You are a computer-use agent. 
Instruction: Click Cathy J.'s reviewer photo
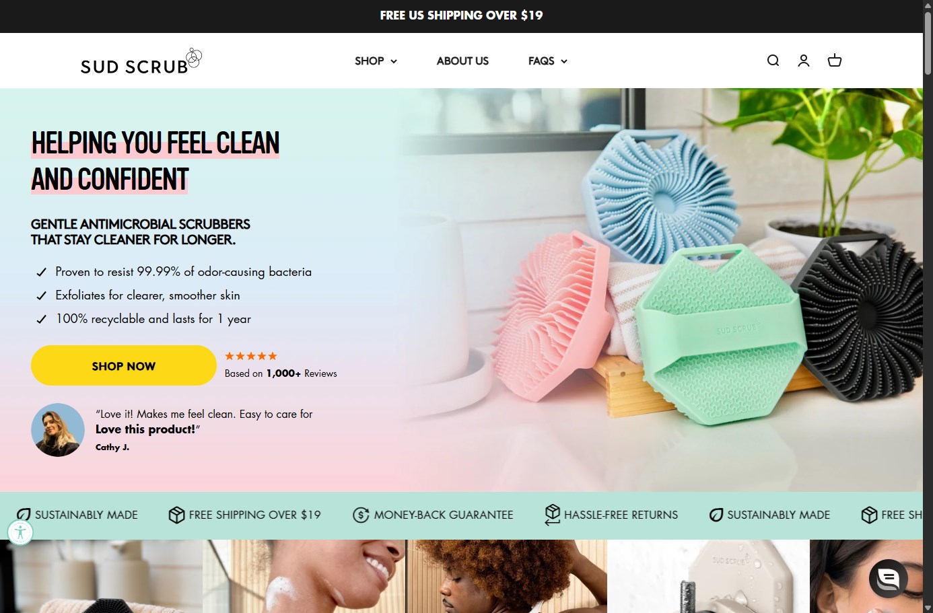click(58, 430)
